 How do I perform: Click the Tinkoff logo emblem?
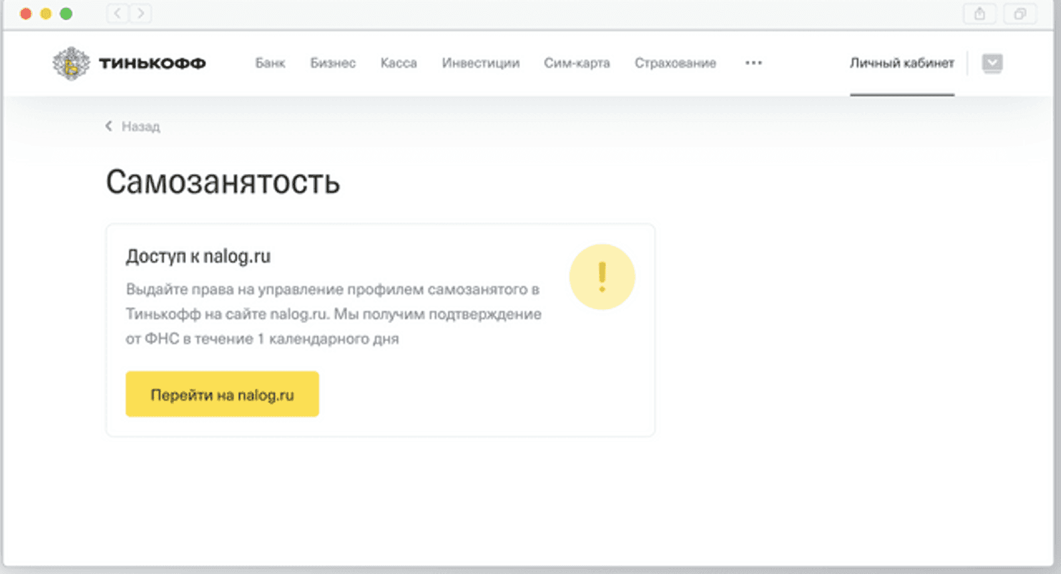(71, 64)
